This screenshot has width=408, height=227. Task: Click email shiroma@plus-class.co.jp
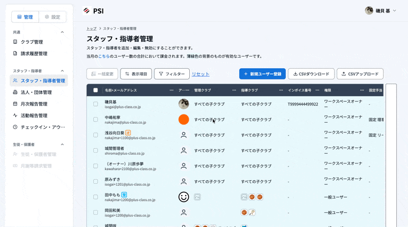tap(124, 153)
